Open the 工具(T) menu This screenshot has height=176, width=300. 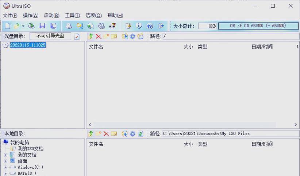[x=72, y=15]
